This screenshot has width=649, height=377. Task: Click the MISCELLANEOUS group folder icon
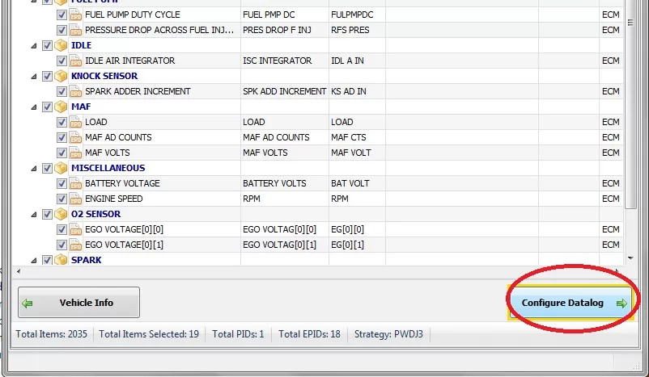click(61, 168)
